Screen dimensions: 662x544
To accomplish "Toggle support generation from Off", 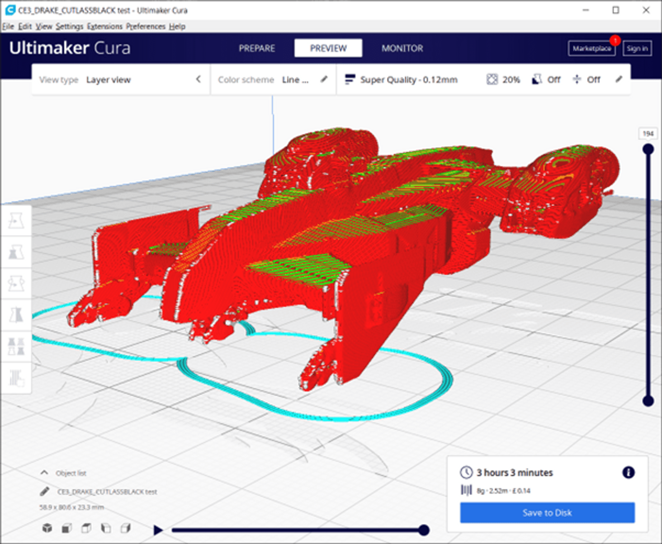I will 546,80.
